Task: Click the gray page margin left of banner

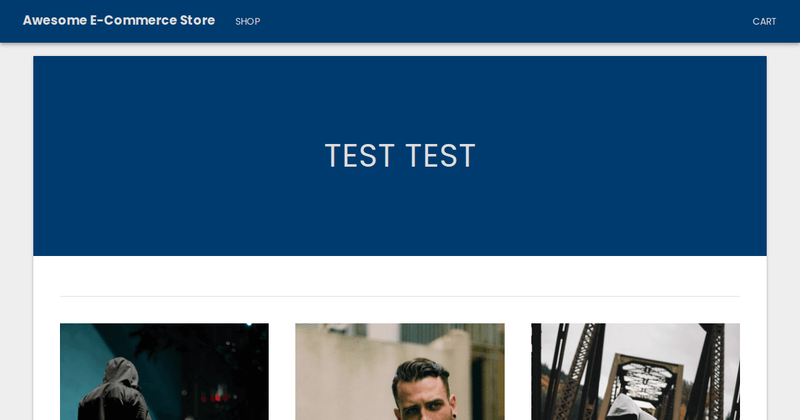Action: (x=16, y=200)
